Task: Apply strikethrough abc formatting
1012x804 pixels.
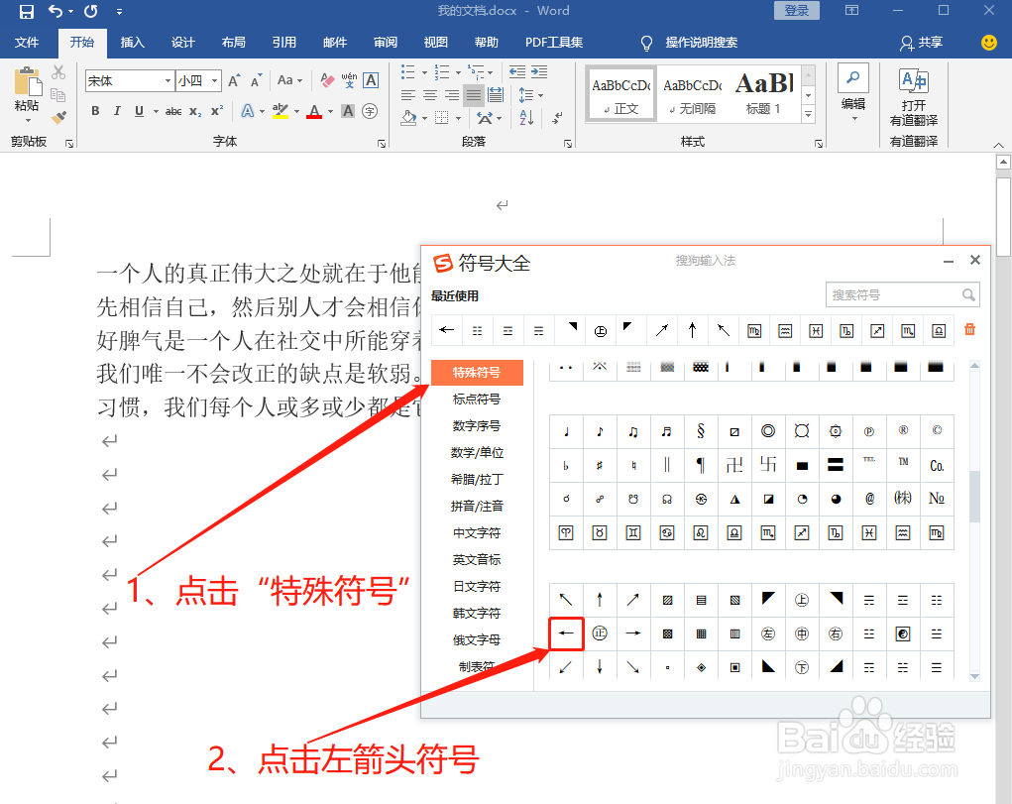Action: 173,111
